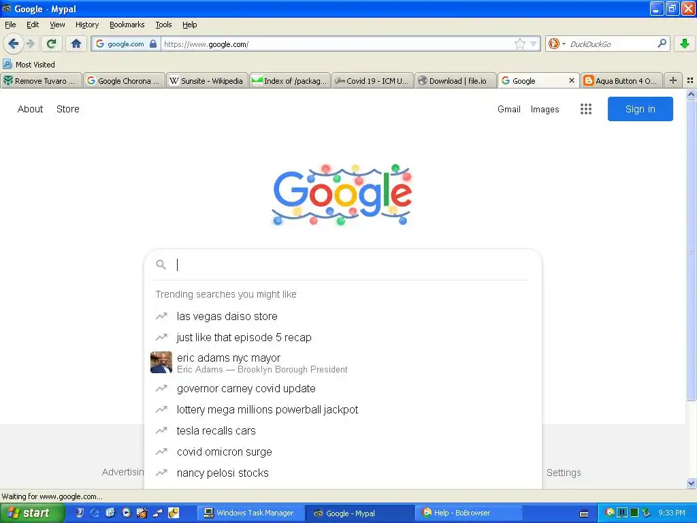Click the holiday lights Google logo
The width and height of the screenshot is (697, 523).
point(342,195)
